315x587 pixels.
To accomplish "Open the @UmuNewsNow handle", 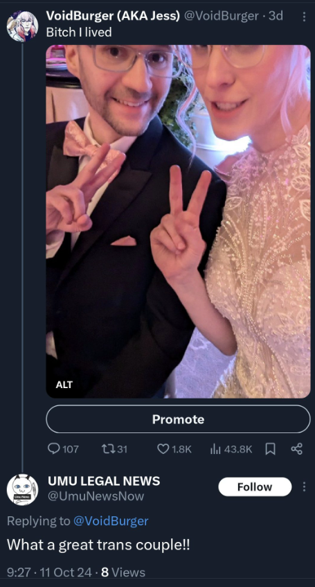I will point(96,496).
